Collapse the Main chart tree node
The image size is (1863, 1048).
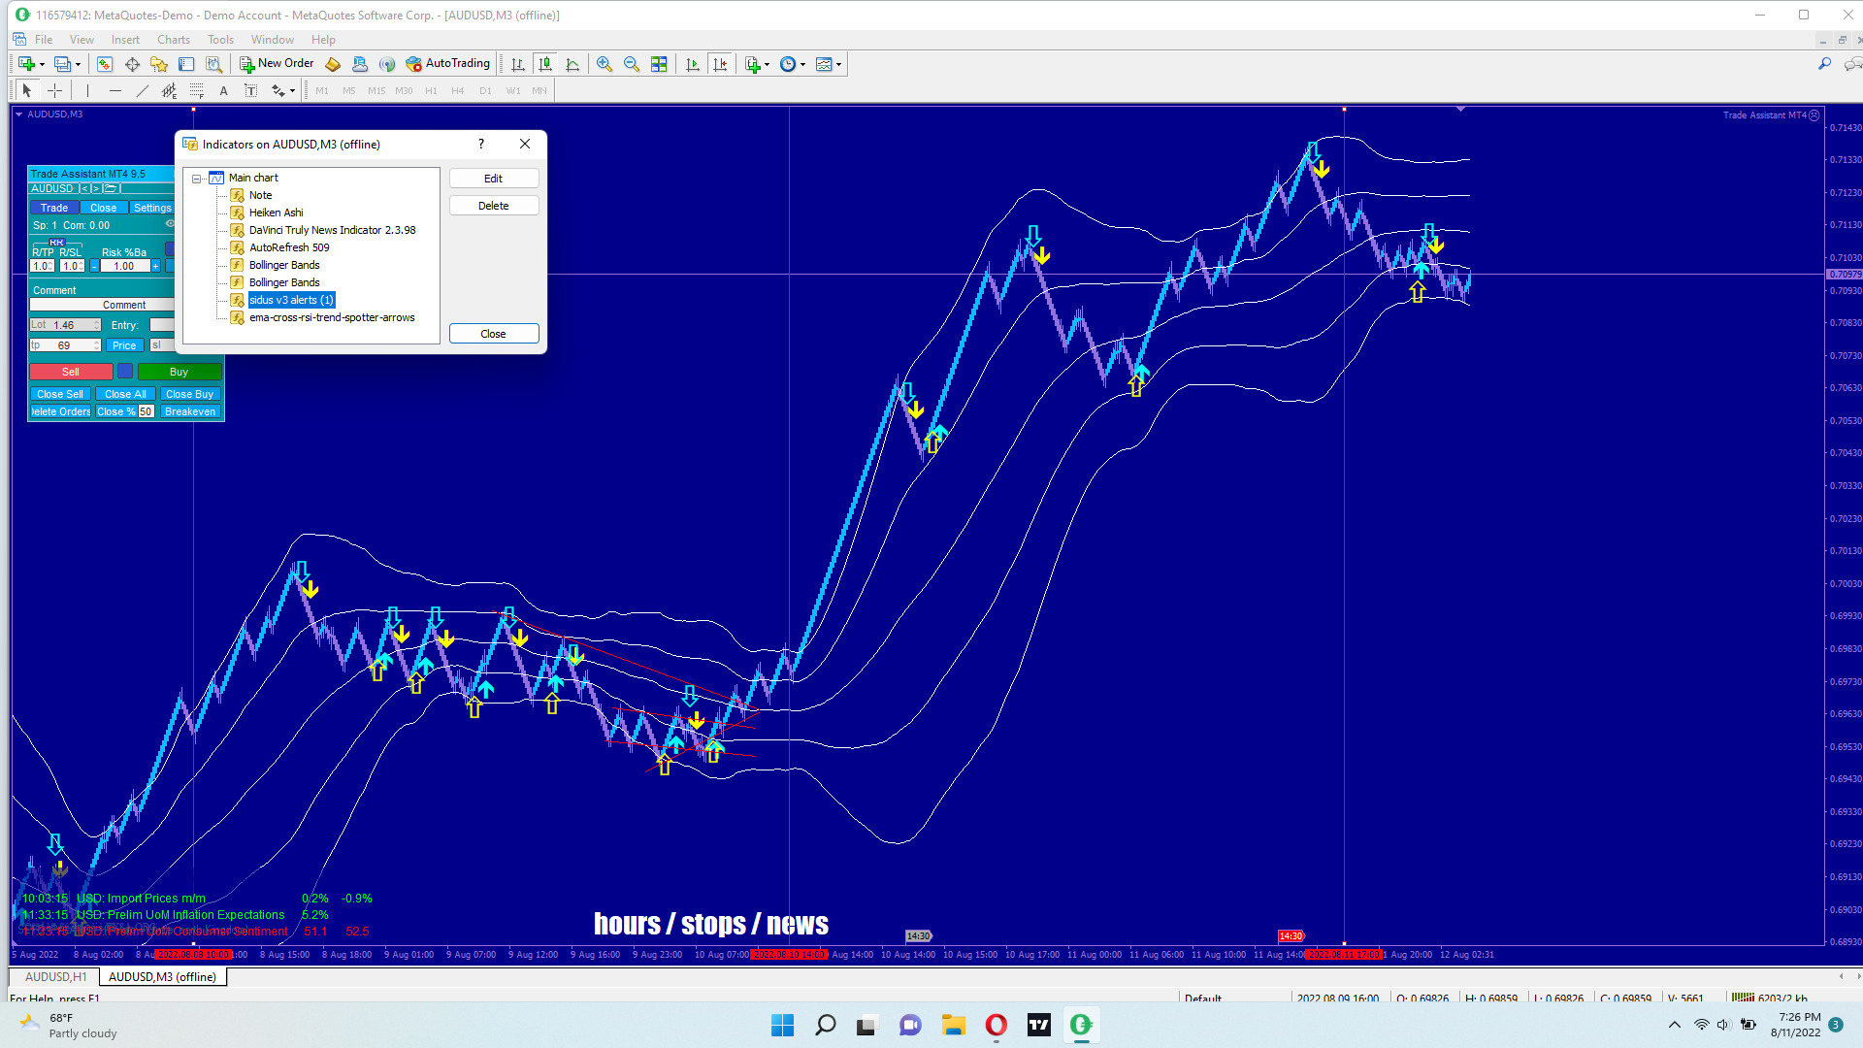pyautogui.click(x=197, y=179)
